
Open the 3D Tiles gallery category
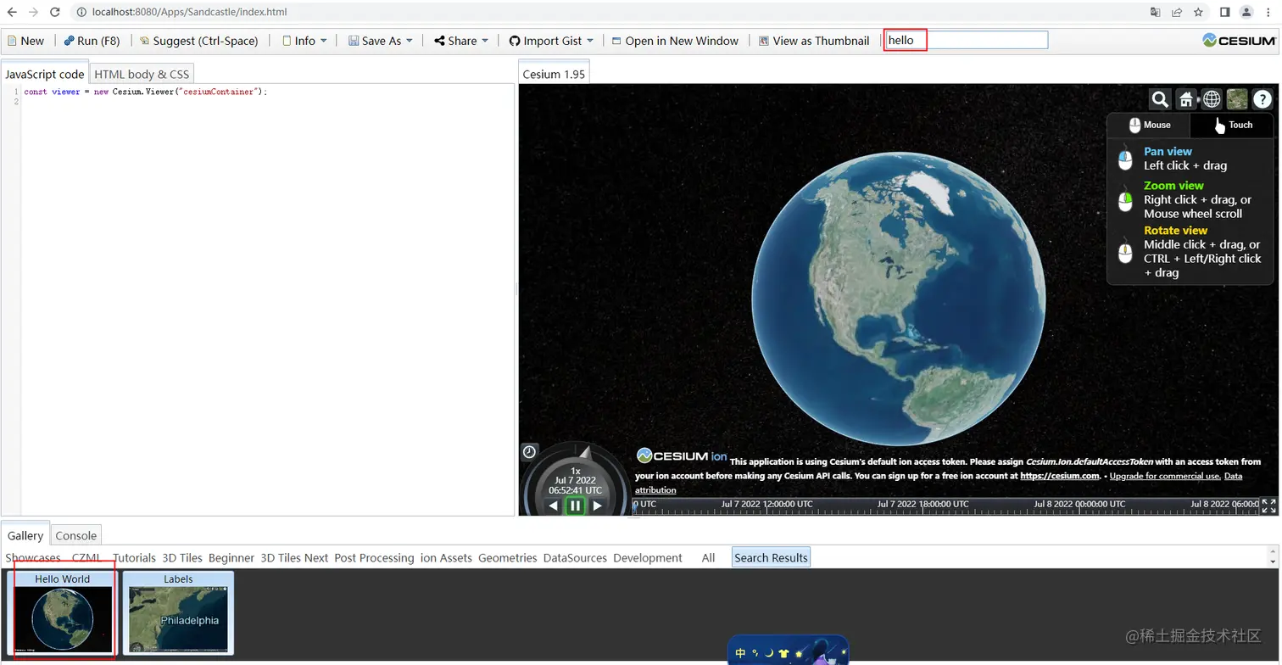(x=182, y=557)
